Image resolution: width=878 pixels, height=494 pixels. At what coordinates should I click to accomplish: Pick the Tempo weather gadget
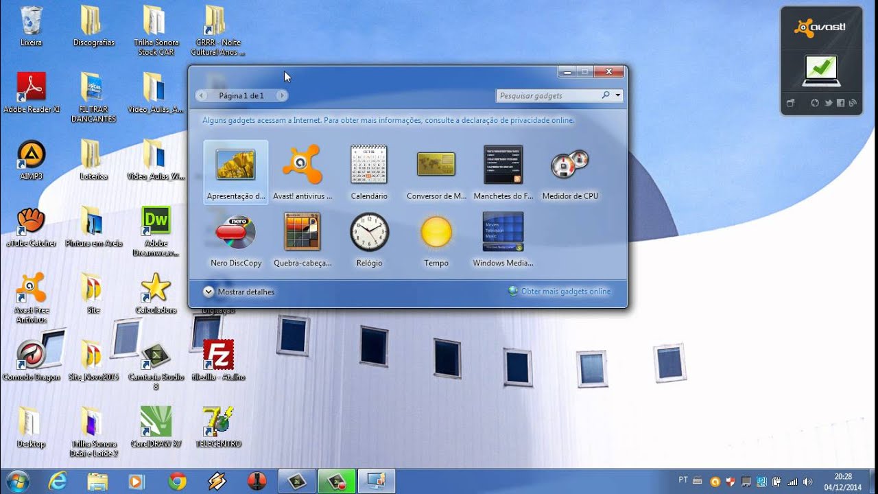[436, 239]
